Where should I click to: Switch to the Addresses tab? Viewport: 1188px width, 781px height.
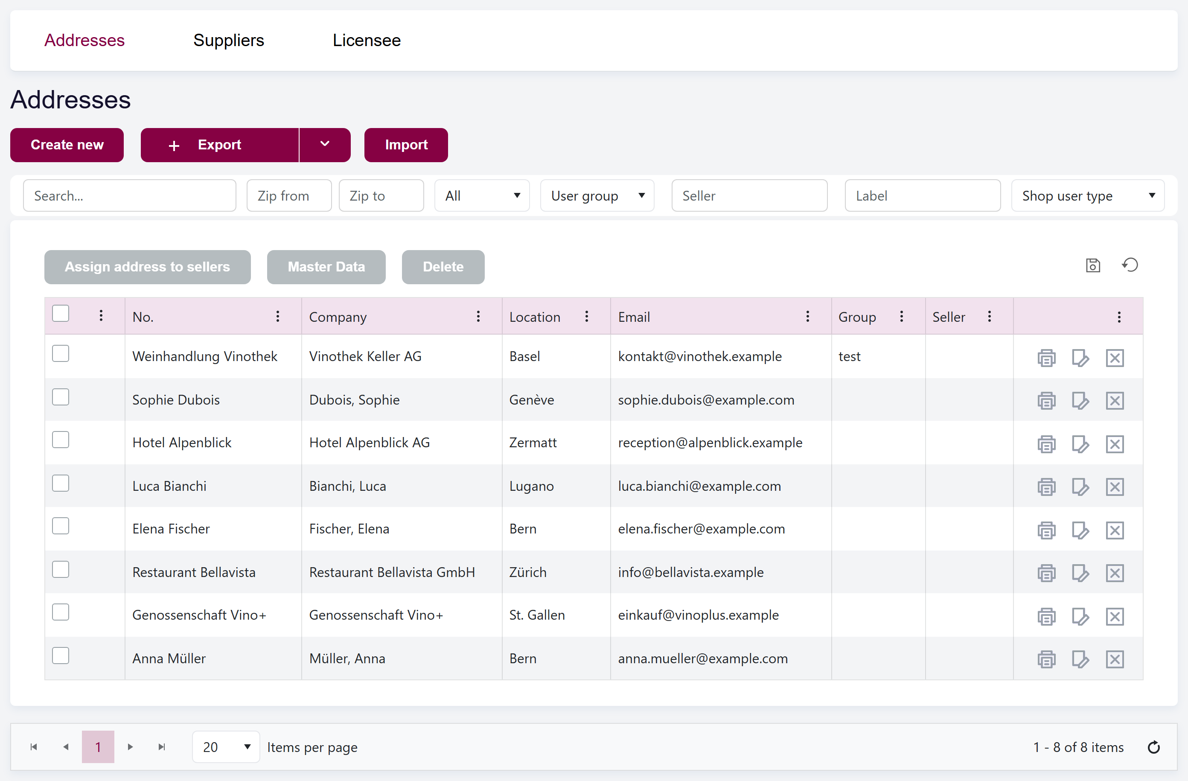[84, 41]
